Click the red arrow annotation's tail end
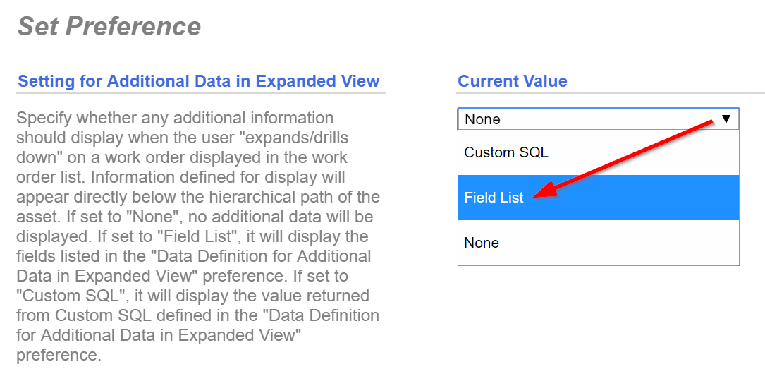 pyautogui.click(x=712, y=124)
